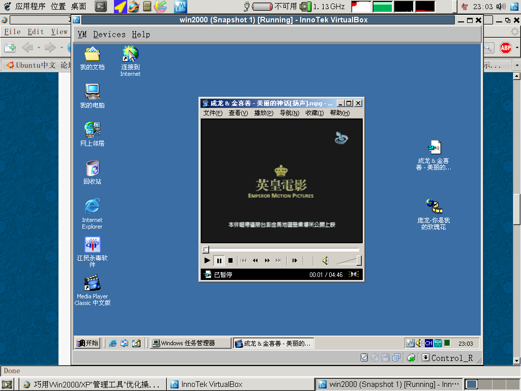Select Internet Explorer desktop icon
Image resolution: width=521 pixels, height=391 pixels.
(93, 214)
